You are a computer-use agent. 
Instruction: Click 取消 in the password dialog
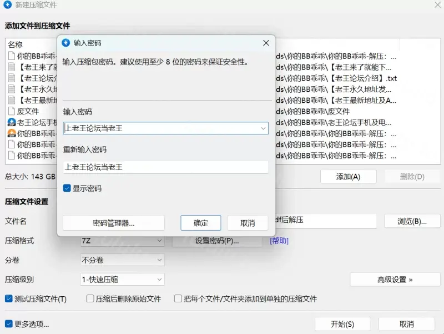248,223
